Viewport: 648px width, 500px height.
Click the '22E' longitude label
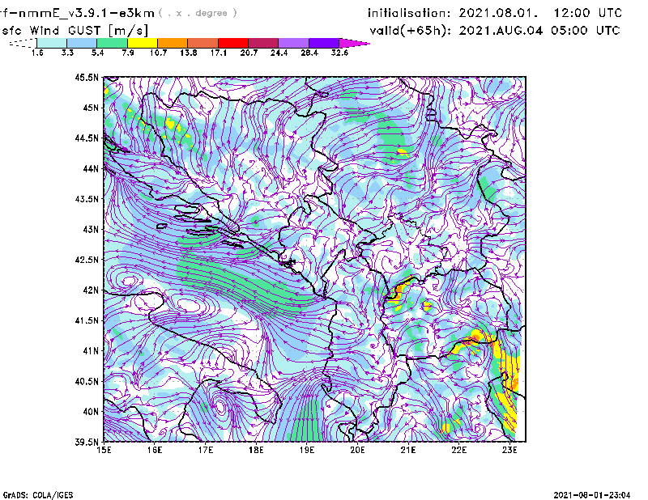pos(458,450)
